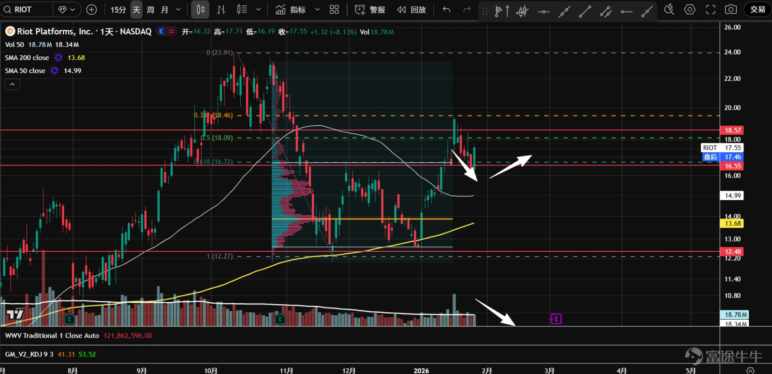Viewport: 772px width, 374px height.
Task: Select the 周 weekly timeframe
Action: click(151, 10)
